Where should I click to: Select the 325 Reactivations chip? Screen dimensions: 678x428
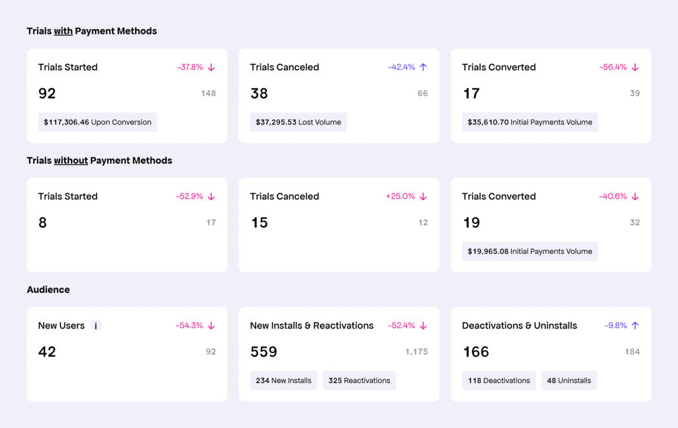click(x=359, y=380)
